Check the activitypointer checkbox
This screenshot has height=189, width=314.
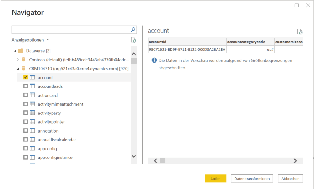click(x=26, y=121)
